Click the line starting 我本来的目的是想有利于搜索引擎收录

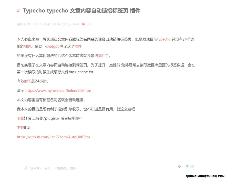pos(76,109)
